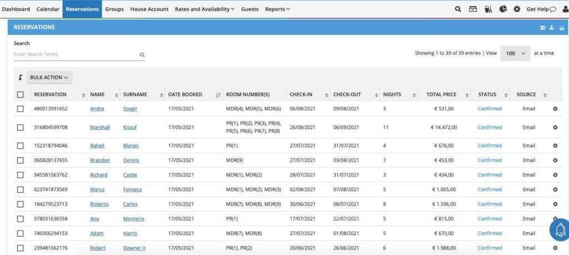Viewport: 569px width, 255px height.
Task: Click the X icon in Robert Downer Jr row
Action: coord(555,248)
